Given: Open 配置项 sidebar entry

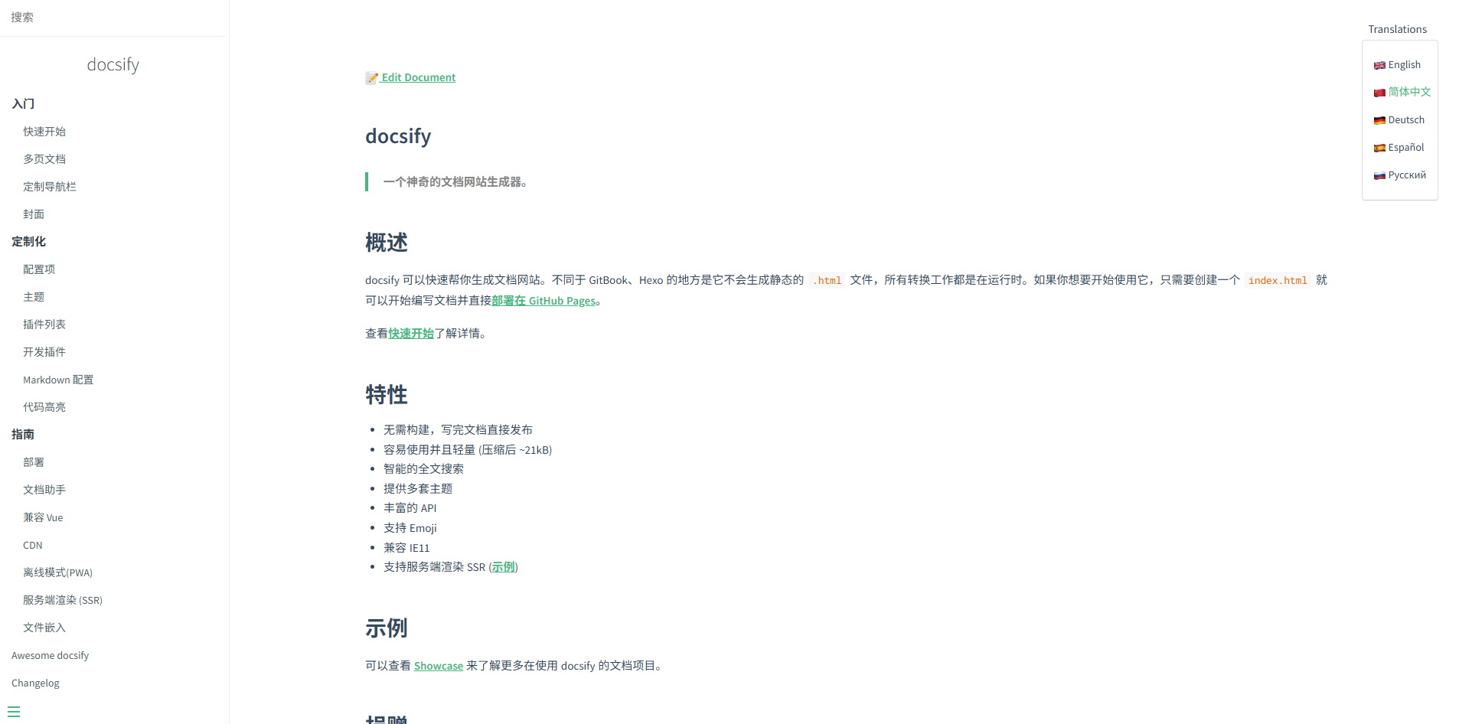Looking at the screenshot, I should coord(39,269).
